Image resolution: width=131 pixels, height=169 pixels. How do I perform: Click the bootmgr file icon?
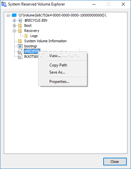[x=20, y=46]
